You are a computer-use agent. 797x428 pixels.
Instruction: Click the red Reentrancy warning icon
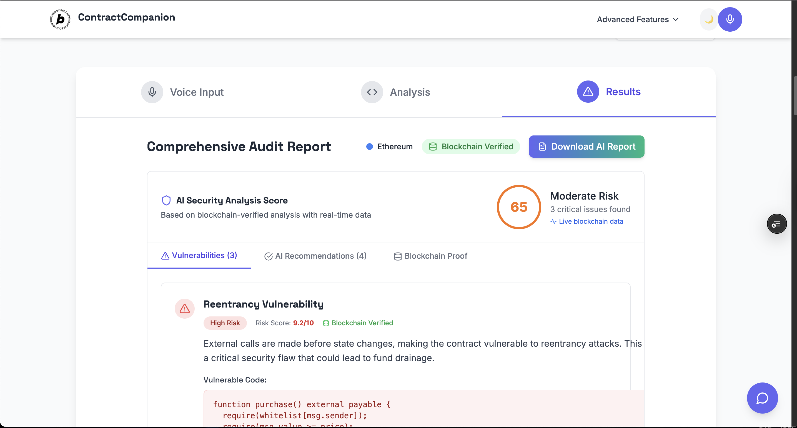click(x=185, y=308)
